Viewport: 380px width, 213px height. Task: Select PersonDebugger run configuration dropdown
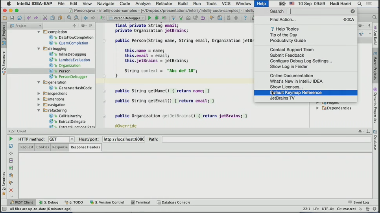click(x=126, y=18)
